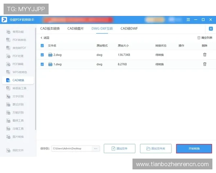Switch to the CAD转DWF tab
The height and width of the screenshot is (173, 216).
tap(129, 28)
